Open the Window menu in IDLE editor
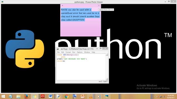177x99 pixels. coord(87,52)
